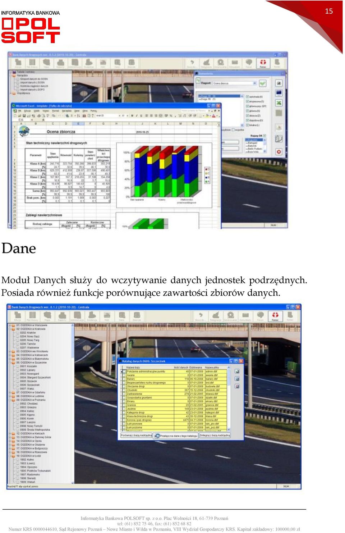
Task: Open Narzędzia menu in Excel window
Action: 67,111
